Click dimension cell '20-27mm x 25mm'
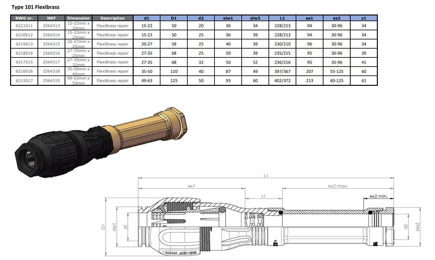435x260 pixels. coord(78,44)
